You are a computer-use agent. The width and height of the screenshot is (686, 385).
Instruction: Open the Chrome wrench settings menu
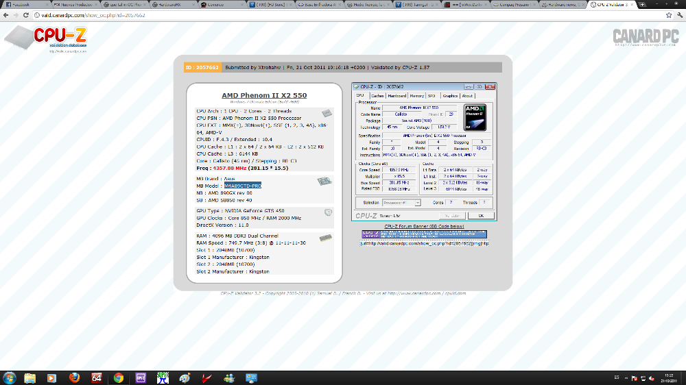point(679,15)
